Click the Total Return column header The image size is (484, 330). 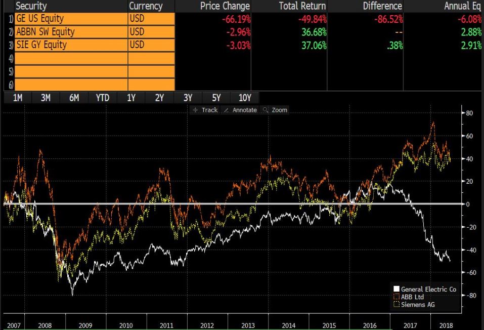302,6
